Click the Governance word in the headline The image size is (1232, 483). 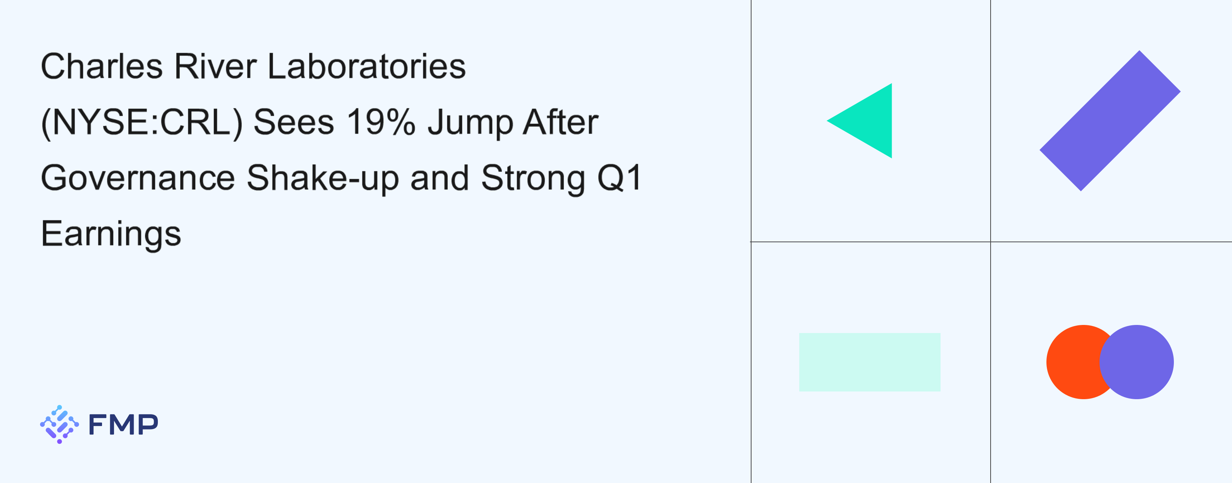coord(138,178)
